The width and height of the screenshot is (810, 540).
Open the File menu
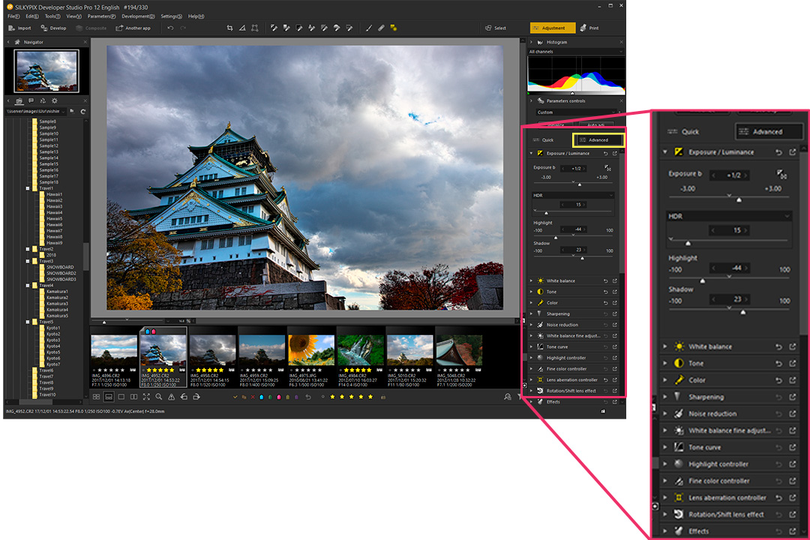pos(13,16)
